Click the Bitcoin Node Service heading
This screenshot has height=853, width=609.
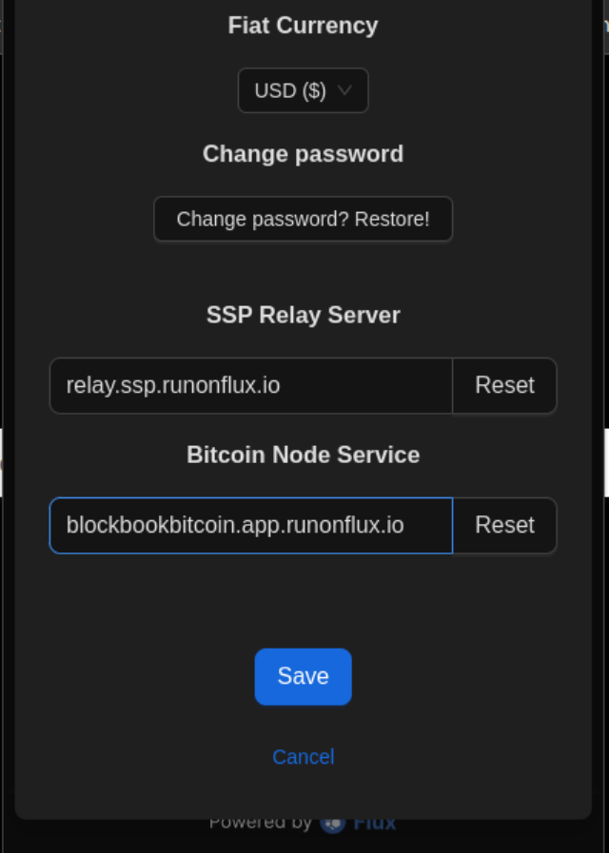[304, 455]
